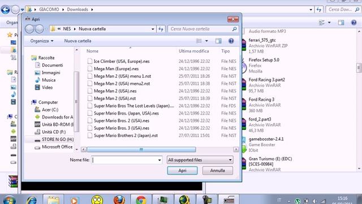Viewport: 362px width, 204px height.
Task: Click the help icon in Apri dialog
Action: tap(231, 41)
